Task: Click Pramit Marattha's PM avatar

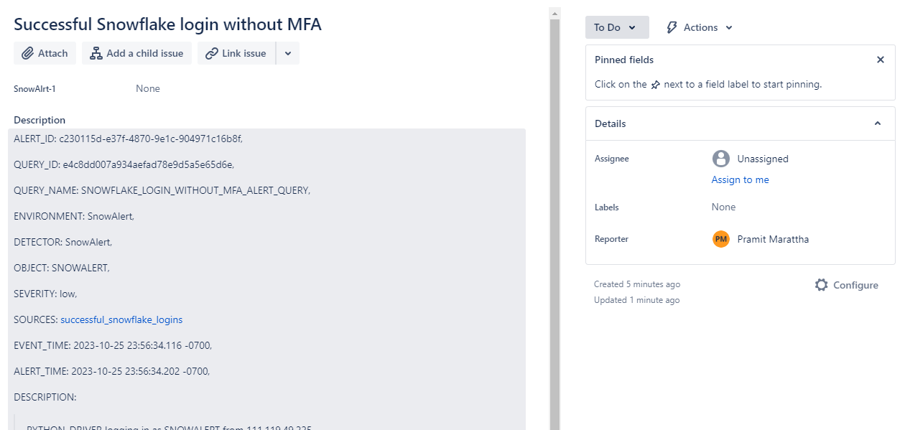Action: (720, 239)
